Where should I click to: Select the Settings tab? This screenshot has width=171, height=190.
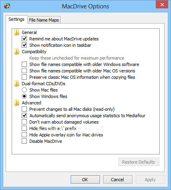click(x=16, y=19)
